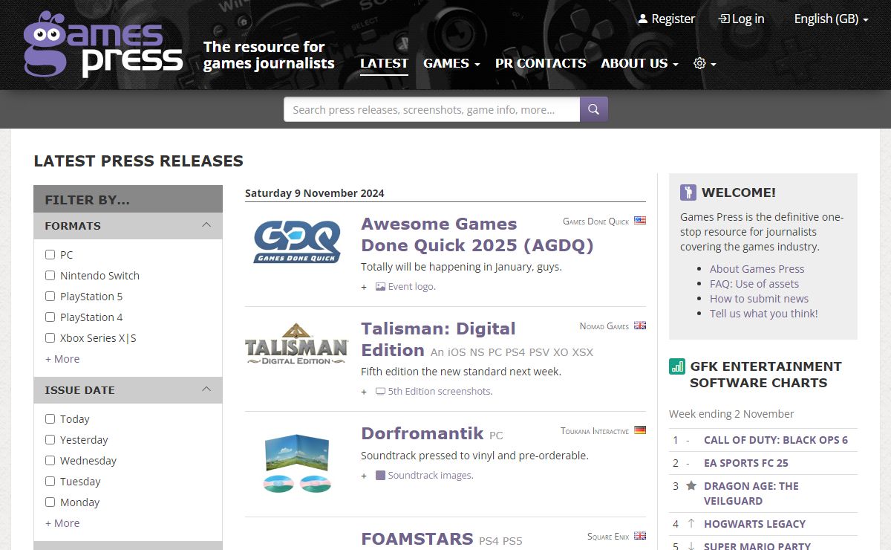Image resolution: width=891 pixels, height=550 pixels.
Task: Click the Log in link
Action: [741, 19]
